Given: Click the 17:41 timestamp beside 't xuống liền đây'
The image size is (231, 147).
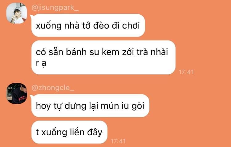Looking at the screenshot, I should pyautogui.click(x=118, y=141).
